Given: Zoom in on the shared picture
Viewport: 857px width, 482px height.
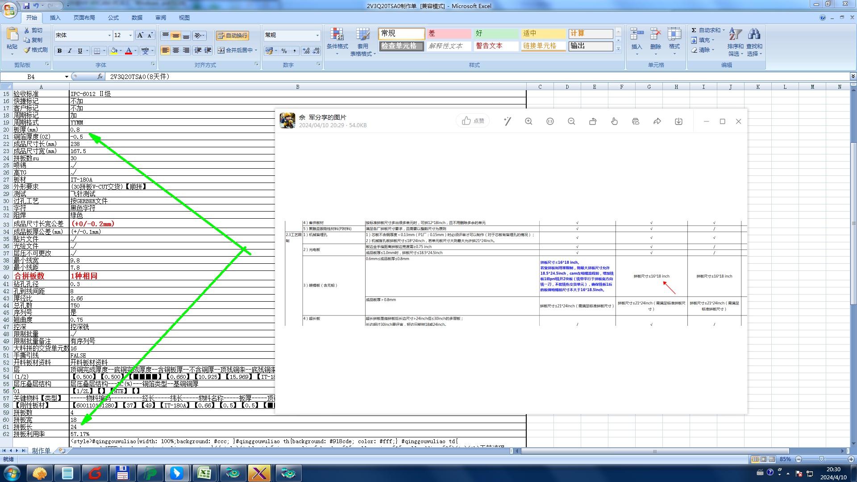Looking at the screenshot, I should 528,121.
